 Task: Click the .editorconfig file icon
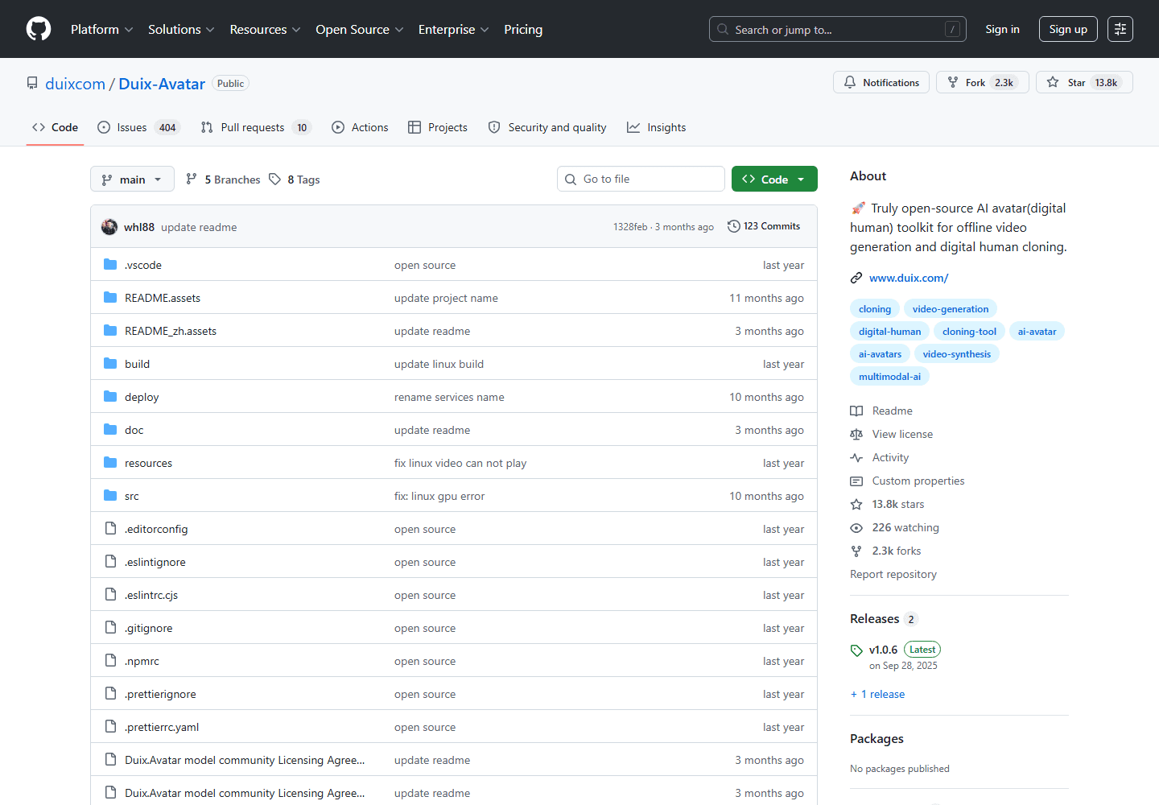coord(110,528)
